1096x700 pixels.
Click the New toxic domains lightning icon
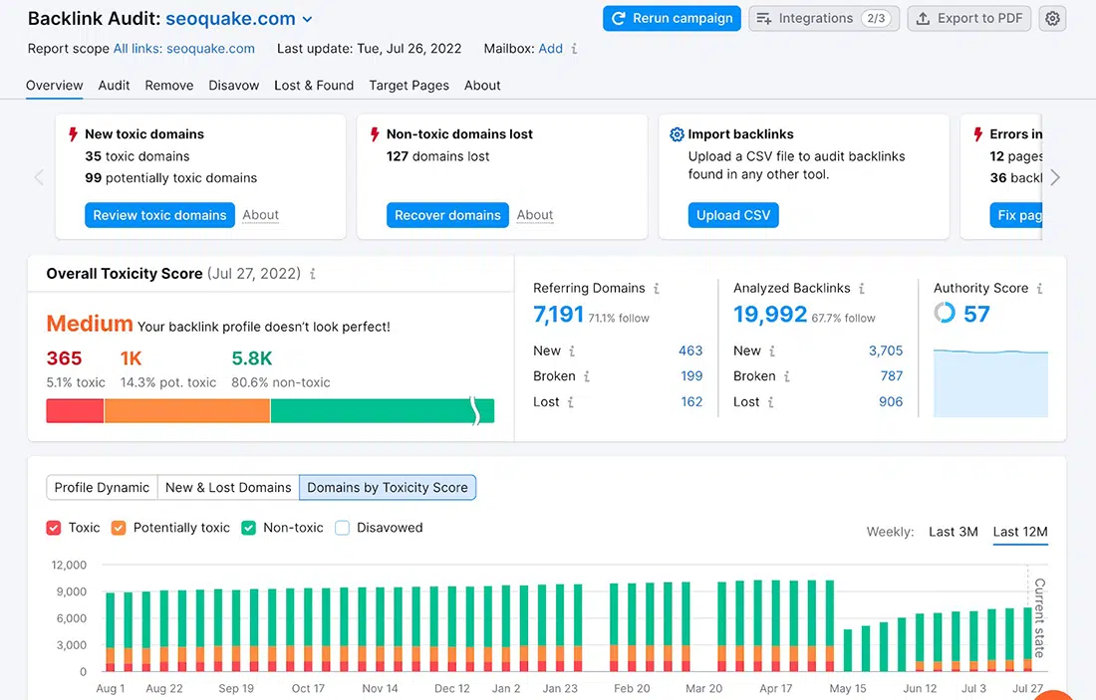(73, 134)
